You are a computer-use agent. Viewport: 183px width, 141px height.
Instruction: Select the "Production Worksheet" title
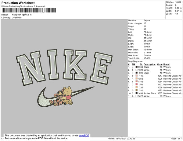point(18,3)
